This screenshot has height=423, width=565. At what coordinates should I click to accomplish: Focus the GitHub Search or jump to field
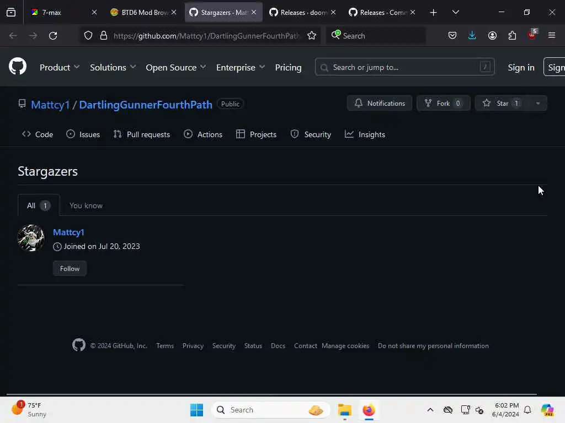coord(404,67)
